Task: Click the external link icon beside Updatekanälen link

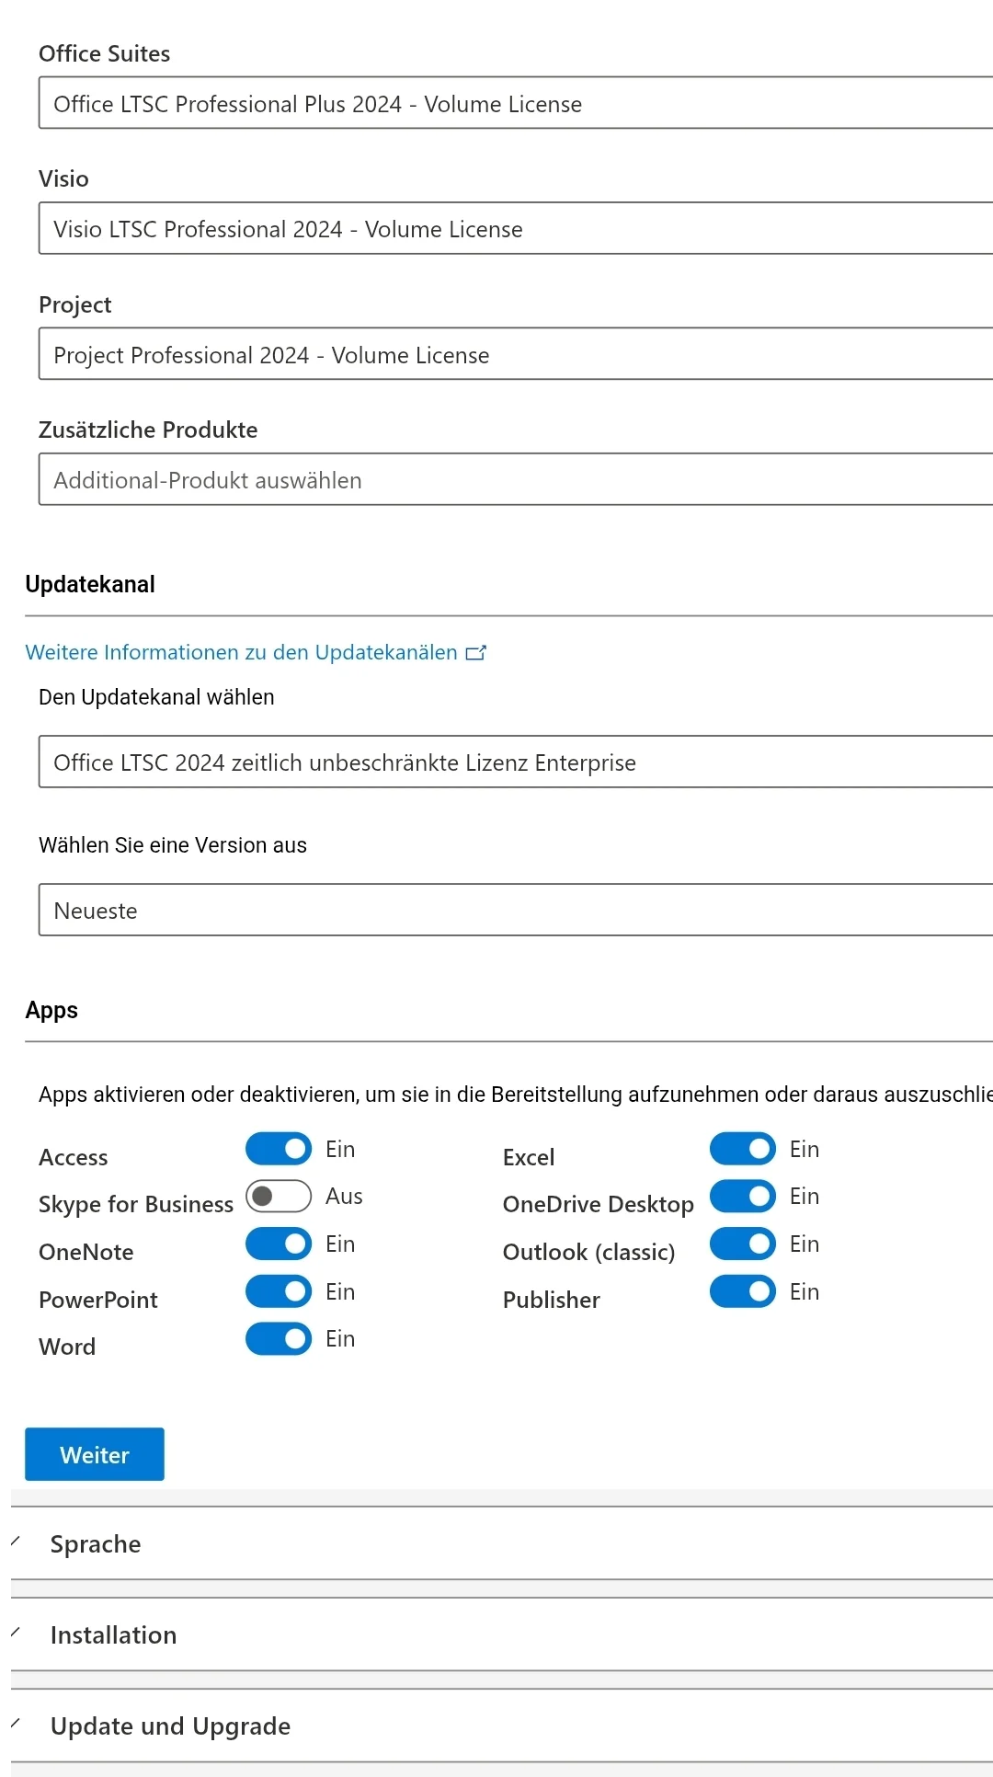Action: coord(475,653)
